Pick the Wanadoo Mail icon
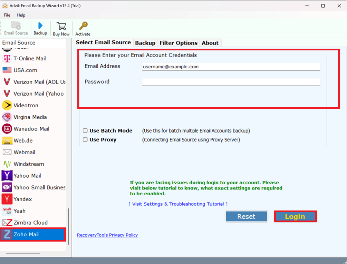This screenshot has height=264, width=347. [7, 129]
